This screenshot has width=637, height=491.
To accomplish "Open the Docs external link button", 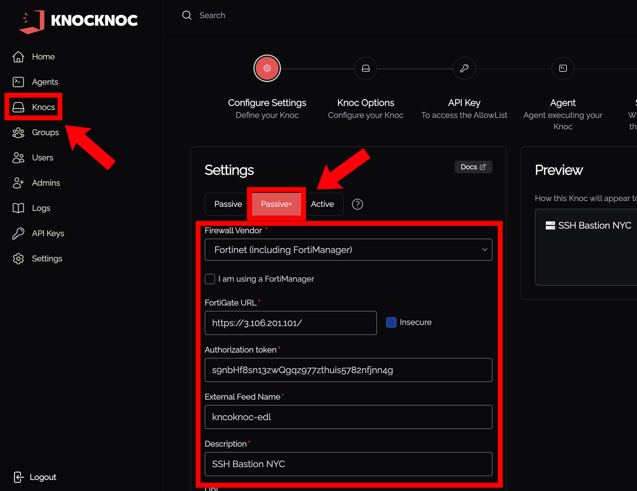I will coord(473,167).
